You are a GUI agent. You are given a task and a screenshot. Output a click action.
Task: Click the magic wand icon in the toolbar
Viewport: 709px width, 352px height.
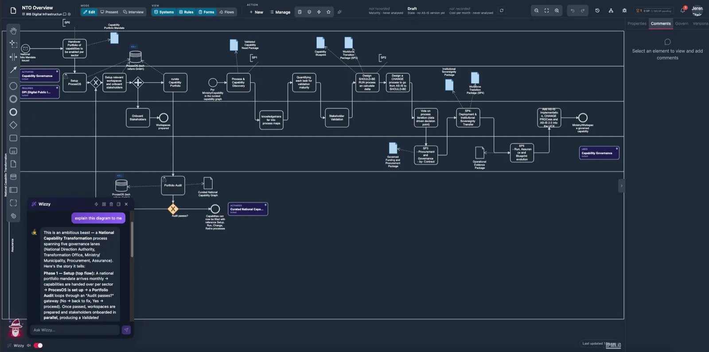point(339,12)
